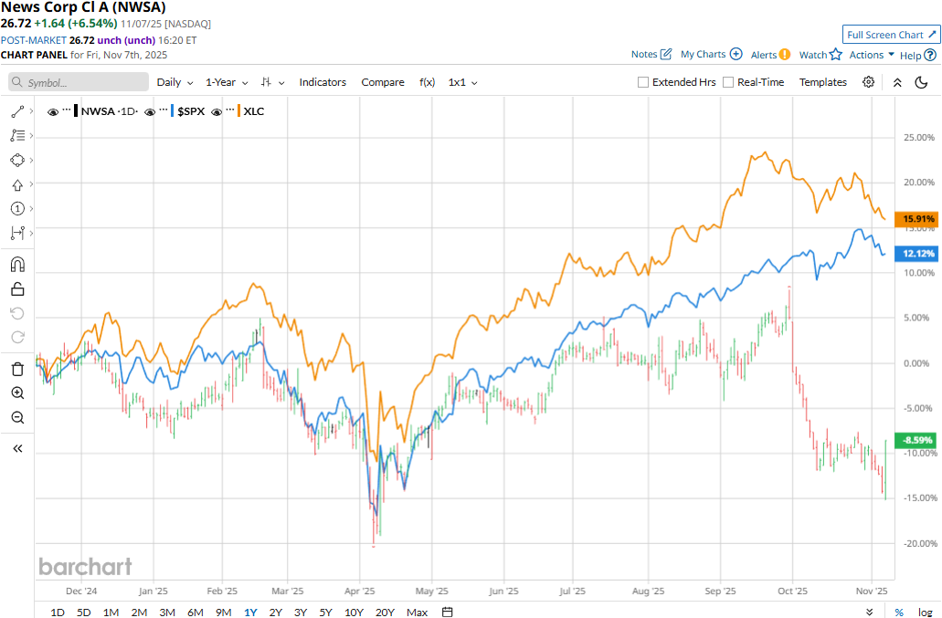942x618 pixels.
Task: Open the 1x1 layout dropdown
Action: pyautogui.click(x=462, y=82)
